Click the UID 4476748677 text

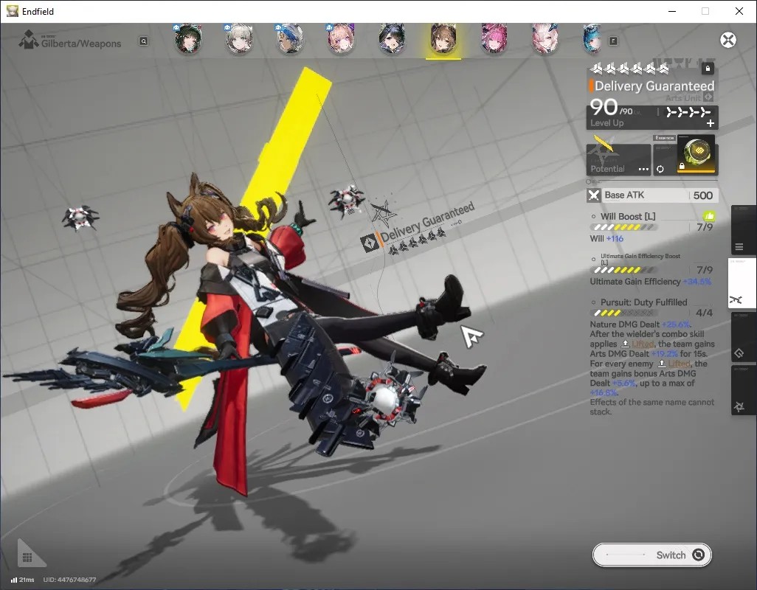click(69, 580)
